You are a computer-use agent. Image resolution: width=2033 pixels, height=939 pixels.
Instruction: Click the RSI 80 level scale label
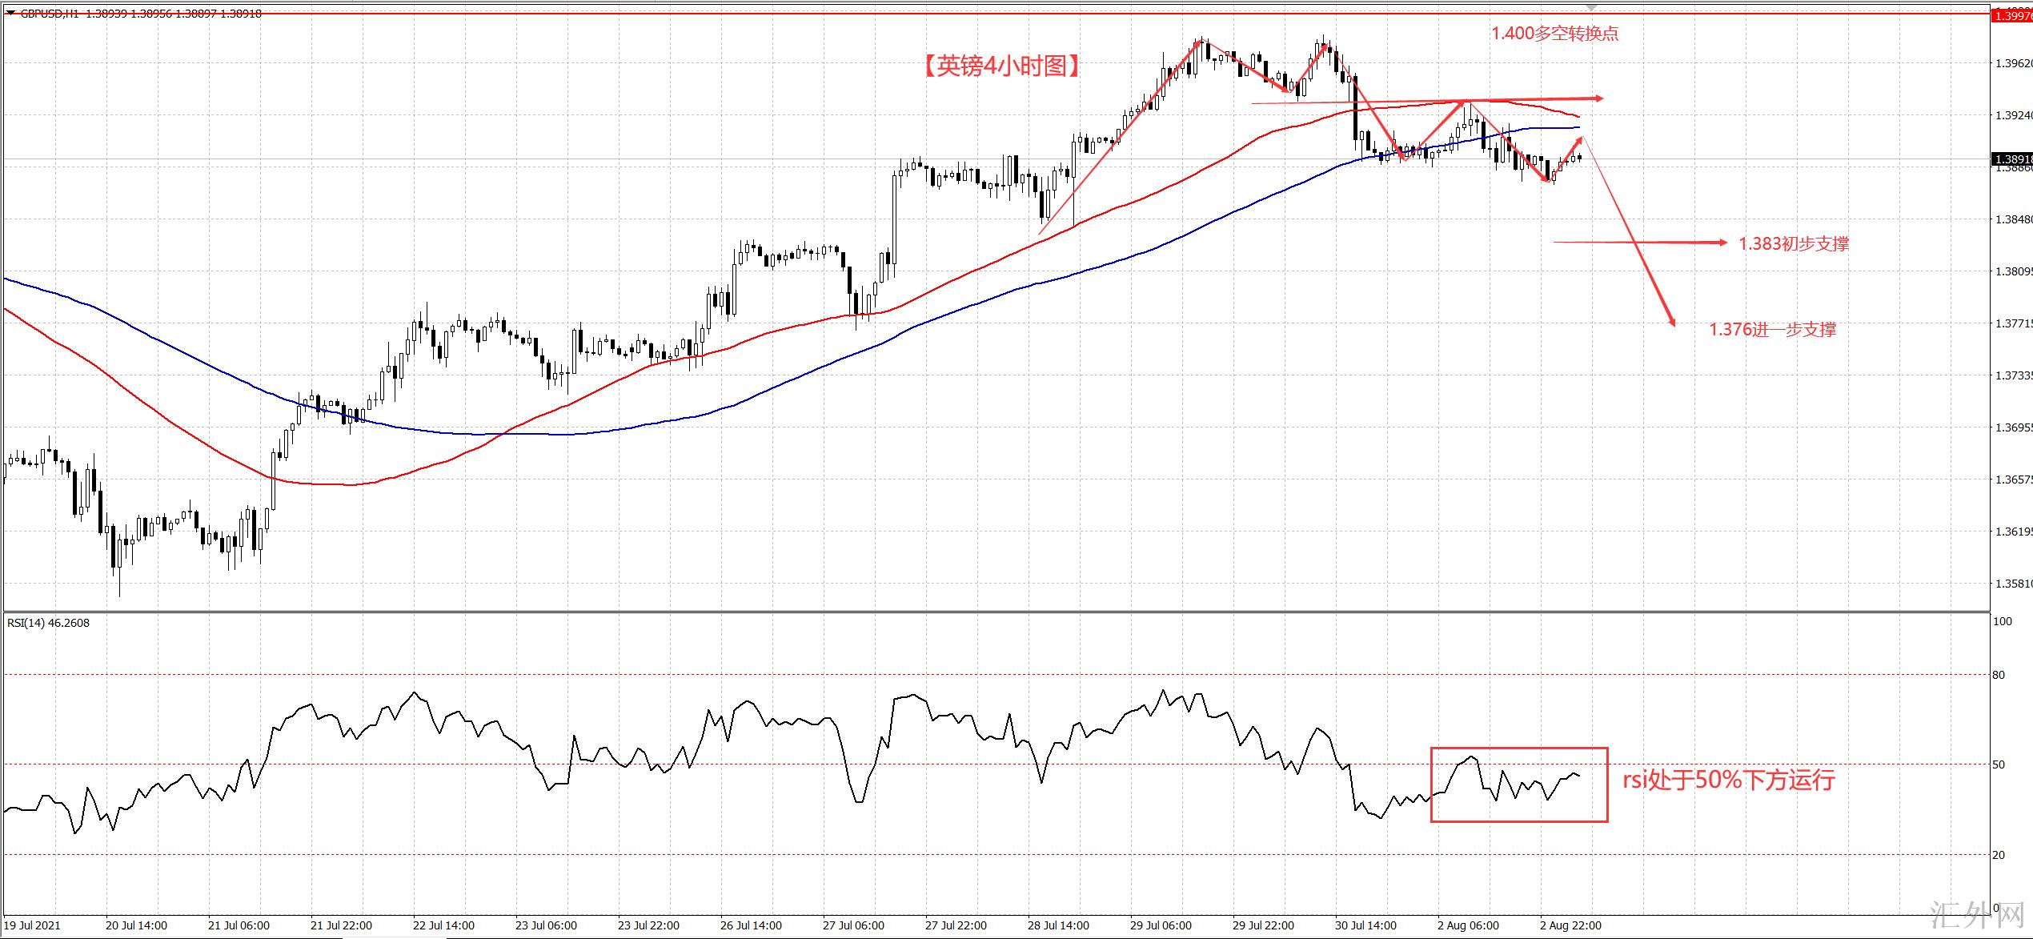1999,675
